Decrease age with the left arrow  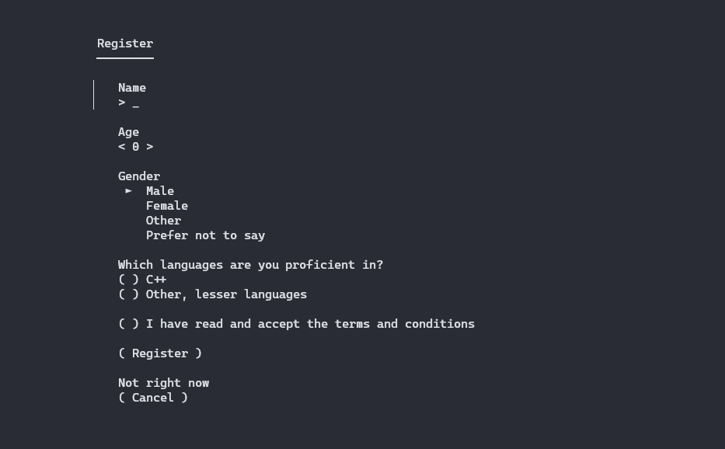point(121,147)
